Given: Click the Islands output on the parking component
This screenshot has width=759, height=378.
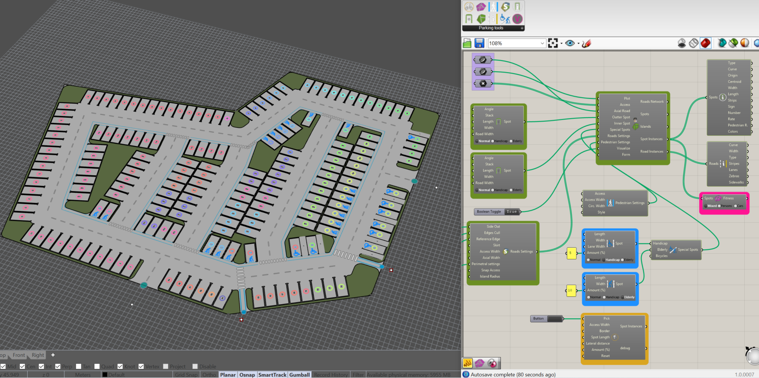Looking at the screenshot, I should pyautogui.click(x=645, y=126).
